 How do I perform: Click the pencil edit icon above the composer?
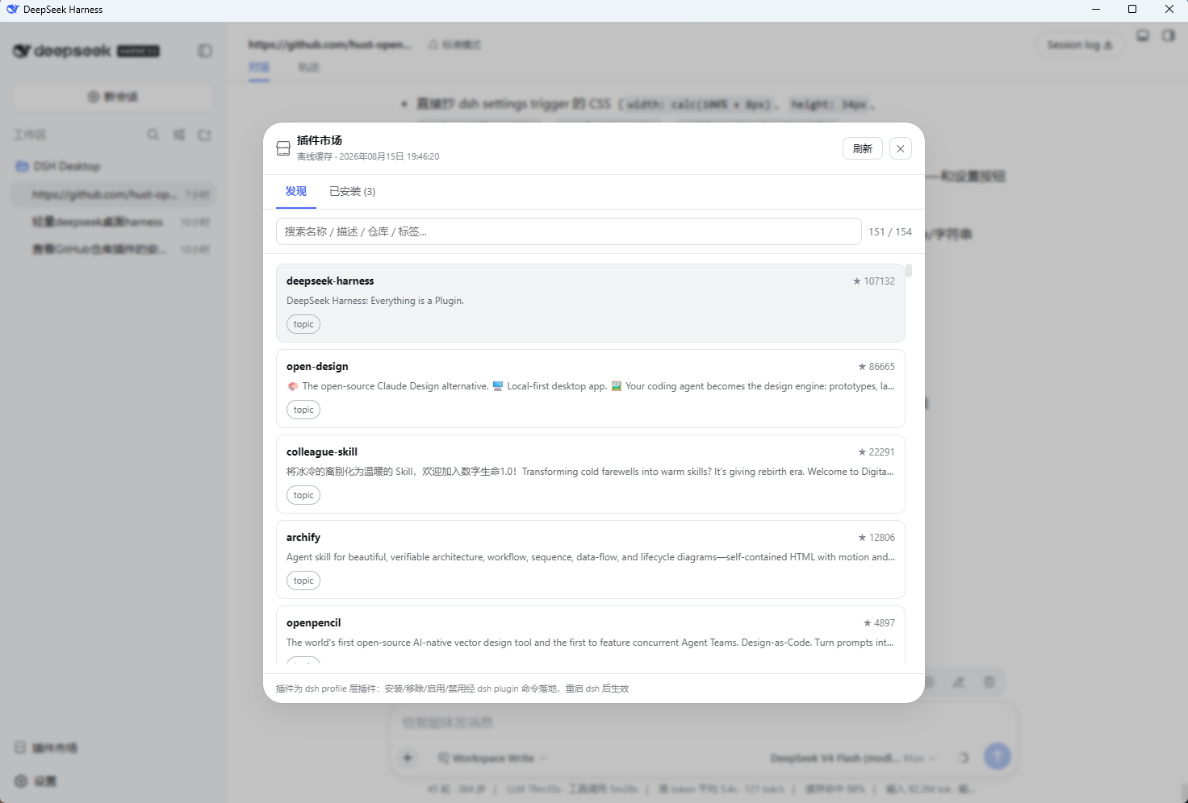tap(959, 682)
